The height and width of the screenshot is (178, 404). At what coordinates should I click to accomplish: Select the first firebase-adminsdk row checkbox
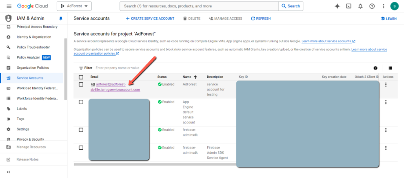click(81, 130)
